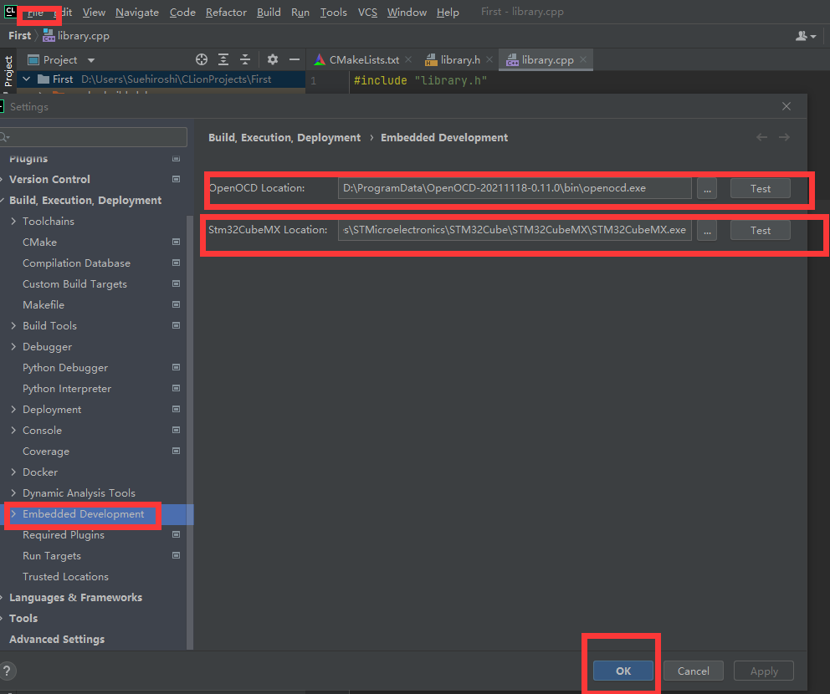Open Project panel gear options
The height and width of the screenshot is (694, 830).
point(272,59)
